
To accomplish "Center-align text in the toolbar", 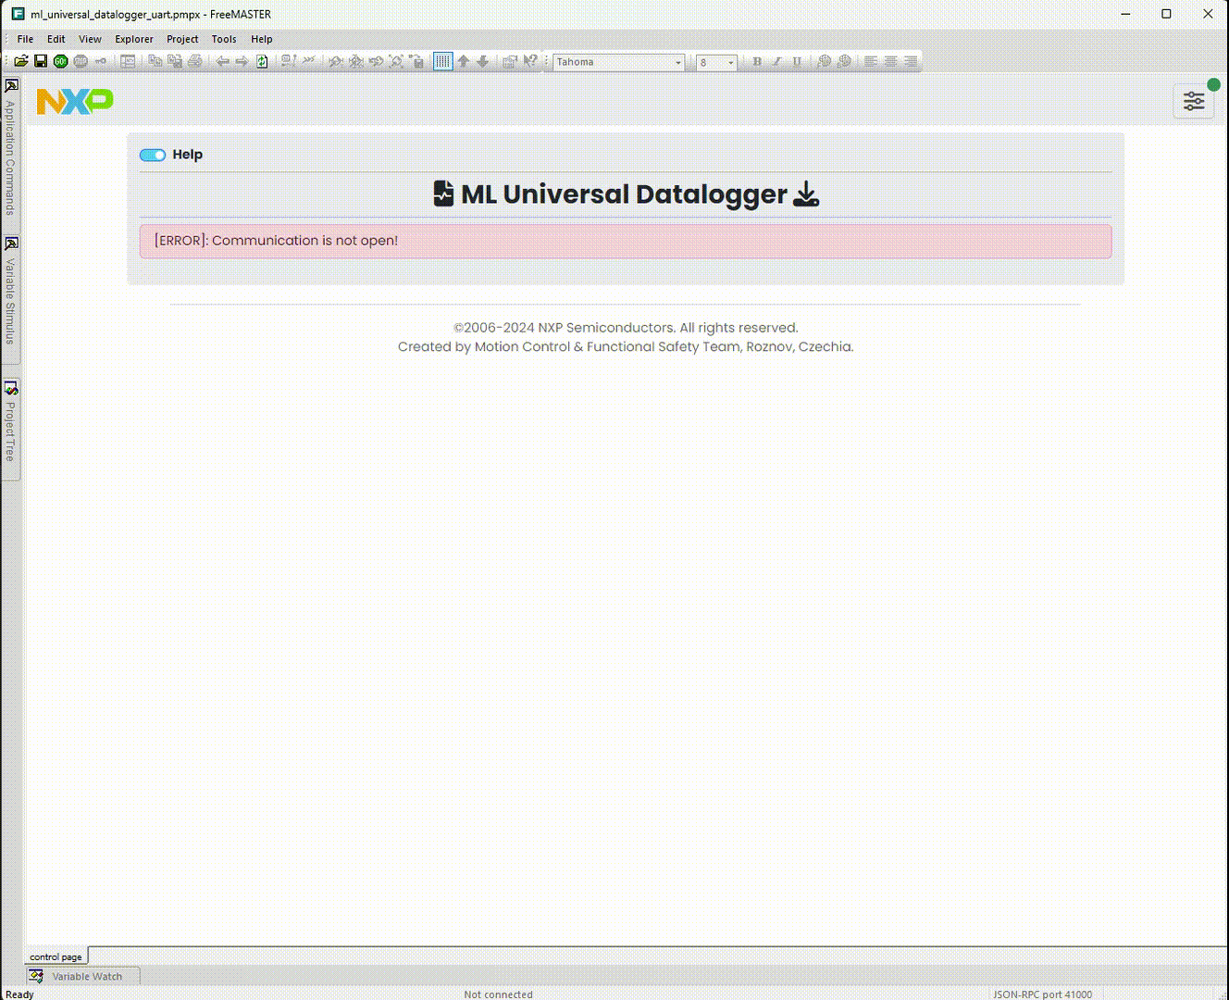I will (x=890, y=61).
